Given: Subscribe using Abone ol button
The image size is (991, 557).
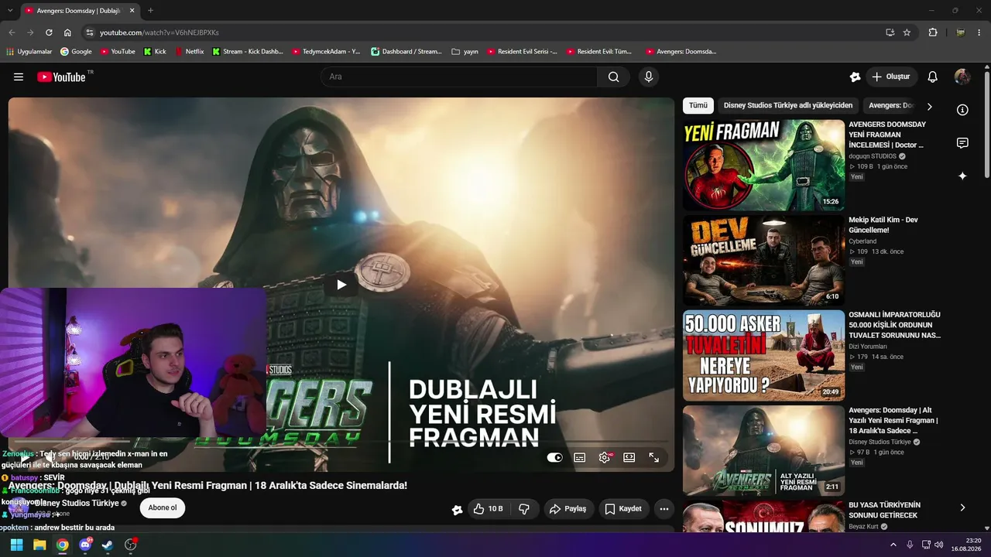Looking at the screenshot, I should coord(163,507).
